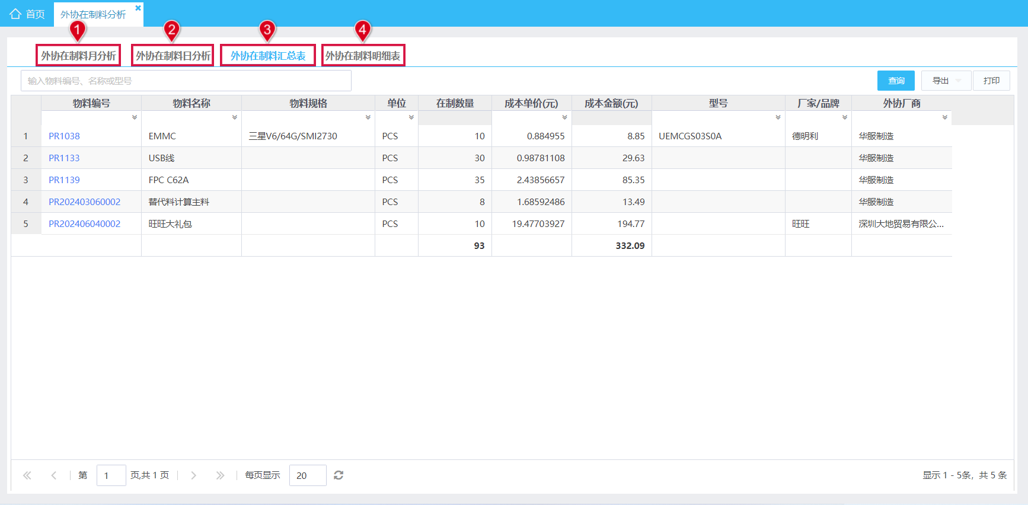Click the 查询 search button
Image resolution: width=1028 pixels, height=505 pixels.
click(x=896, y=81)
